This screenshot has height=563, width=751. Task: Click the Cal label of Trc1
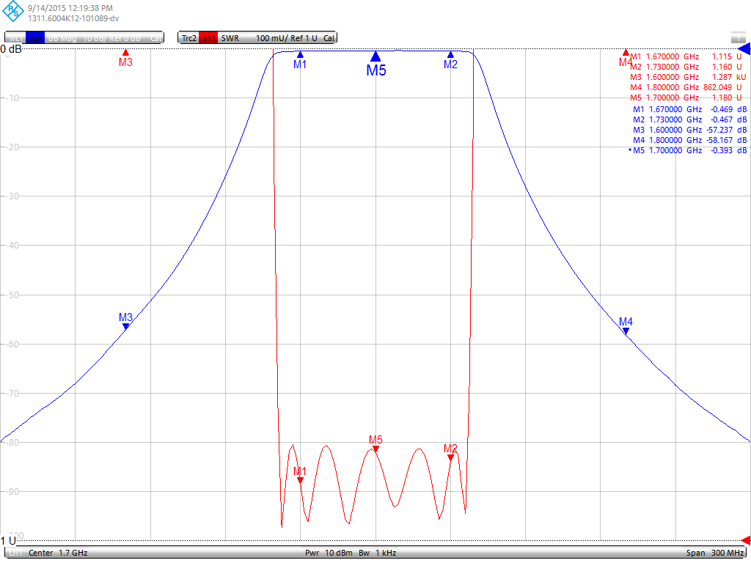(x=156, y=38)
